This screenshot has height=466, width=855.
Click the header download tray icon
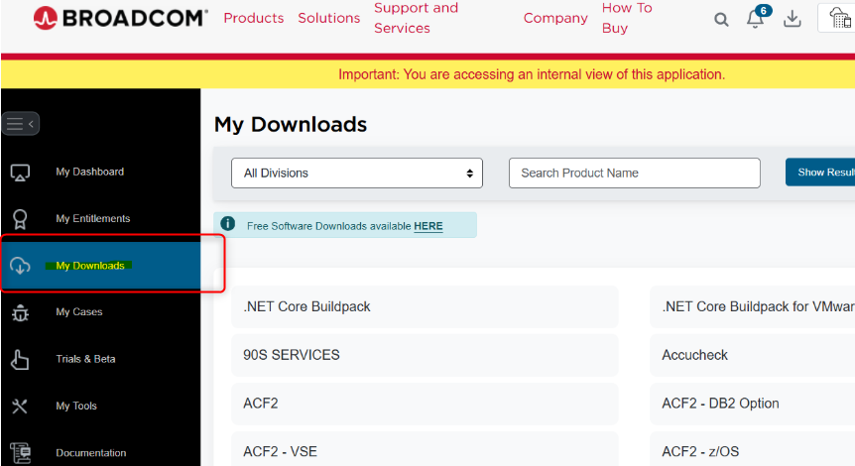(x=792, y=19)
